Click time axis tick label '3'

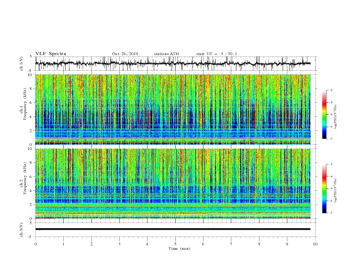tap(119, 244)
